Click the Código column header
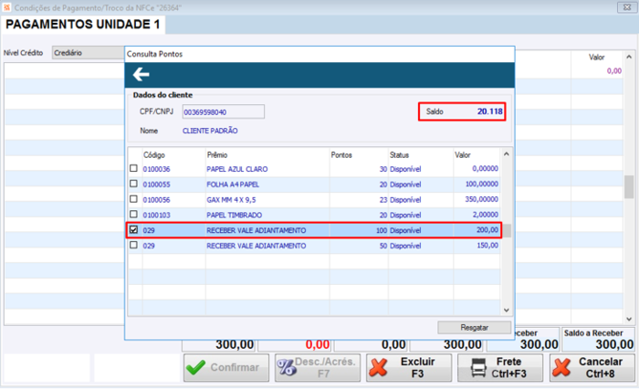 (154, 155)
